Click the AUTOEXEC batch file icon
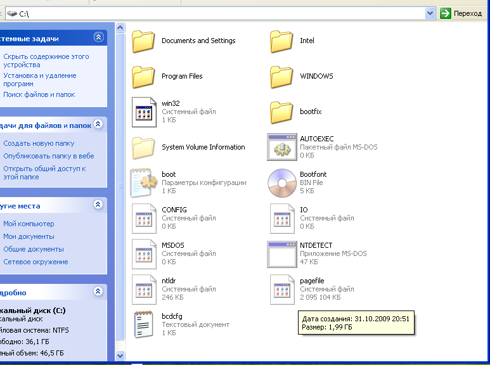Viewport: 490px width, 365px height. (x=281, y=148)
